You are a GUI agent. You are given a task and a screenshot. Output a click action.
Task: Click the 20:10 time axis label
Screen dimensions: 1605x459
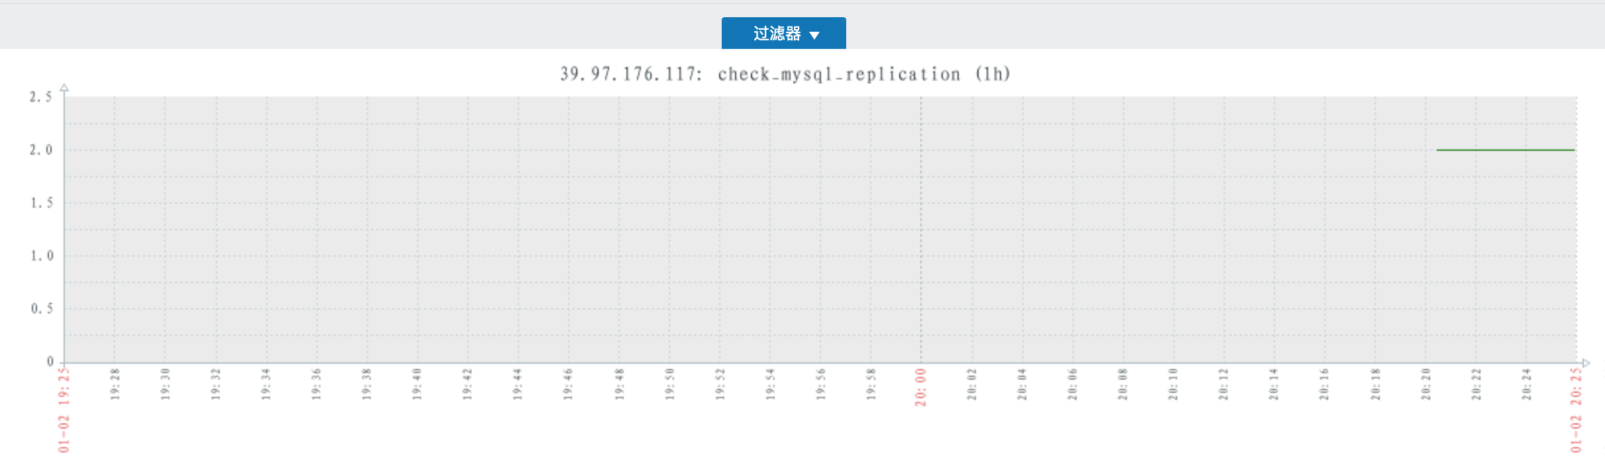[1173, 384]
